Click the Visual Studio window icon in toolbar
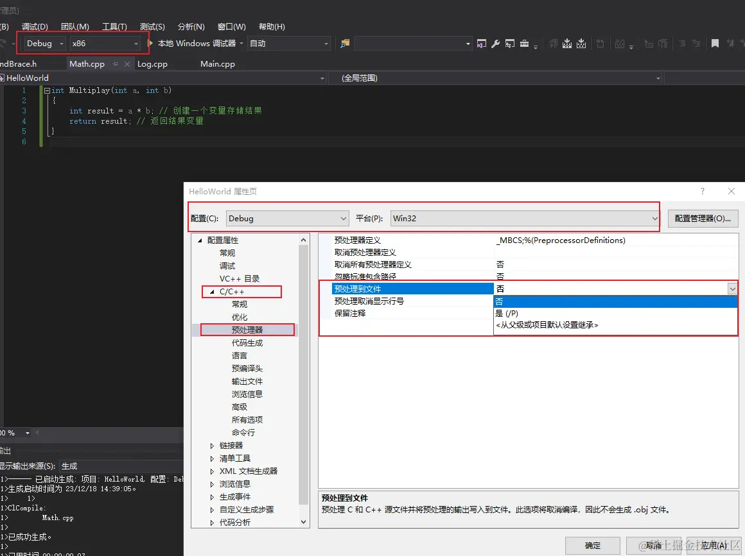This screenshot has width=745, height=556. tap(481, 44)
